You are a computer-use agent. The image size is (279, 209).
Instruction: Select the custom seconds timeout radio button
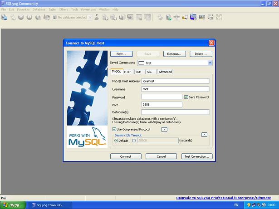point(134,141)
